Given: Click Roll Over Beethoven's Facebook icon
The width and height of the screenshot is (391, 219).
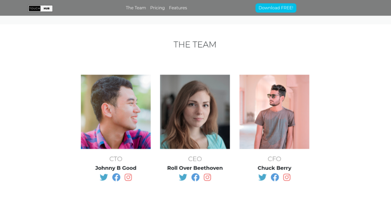Looking at the screenshot, I should (195, 177).
